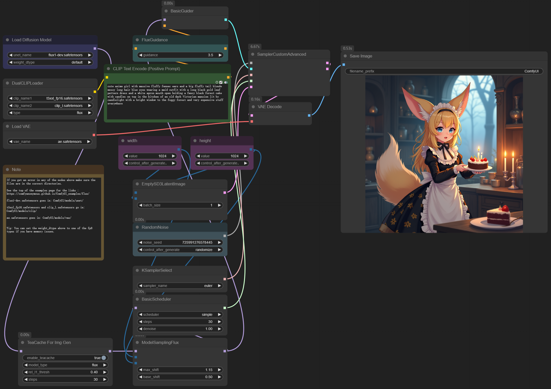This screenshot has height=389, width=551.
Task: Click the filename_prefix field in the Save Image node
Action: click(444, 71)
